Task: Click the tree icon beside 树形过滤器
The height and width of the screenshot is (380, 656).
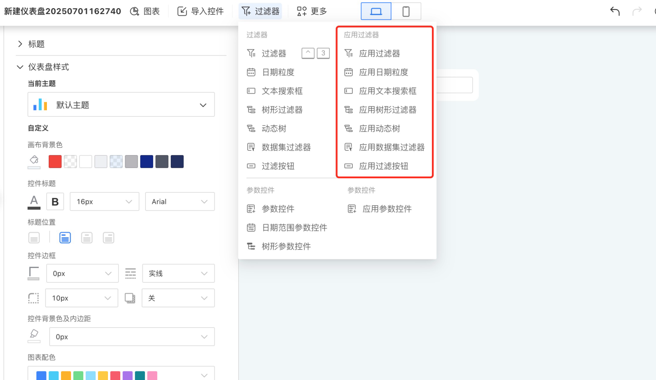Action: 251,110
